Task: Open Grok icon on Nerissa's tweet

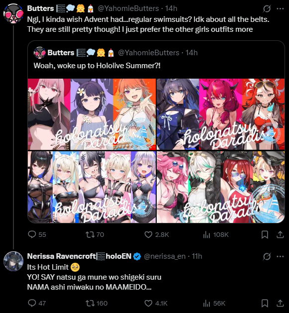Action: point(267,256)
